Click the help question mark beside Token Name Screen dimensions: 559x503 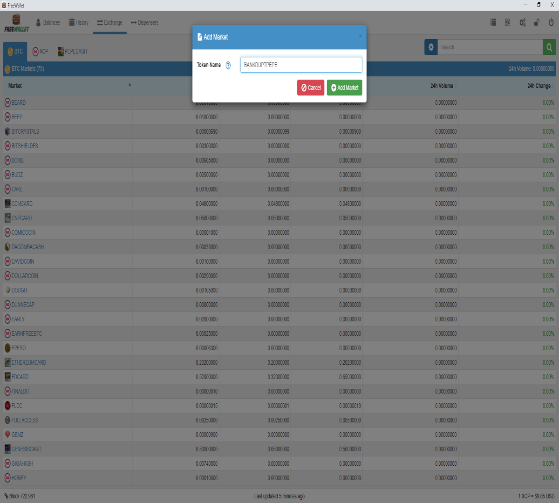(x=228, y=65)
